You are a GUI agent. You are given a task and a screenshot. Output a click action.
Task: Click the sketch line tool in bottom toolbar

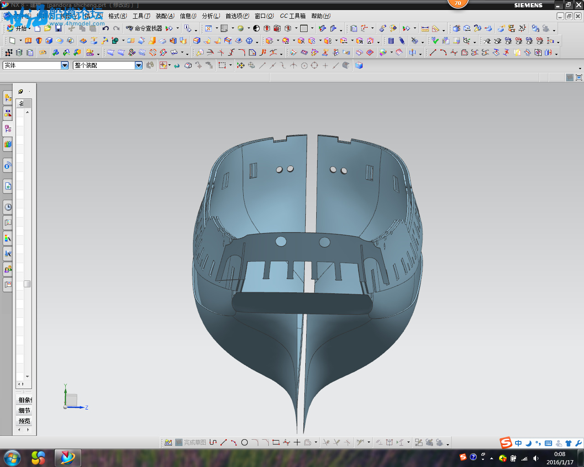[224, 442]
